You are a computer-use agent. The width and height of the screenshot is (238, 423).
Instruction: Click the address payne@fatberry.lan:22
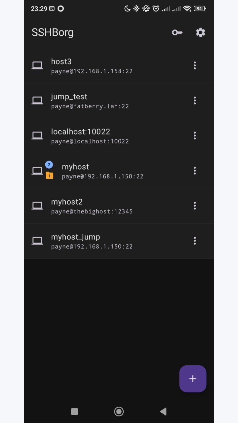click(x=90, y=106)
